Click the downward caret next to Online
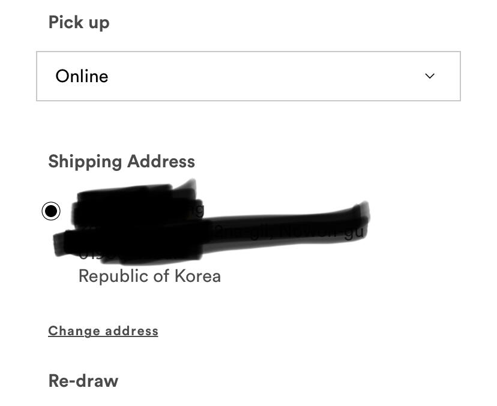 (430, 76)
